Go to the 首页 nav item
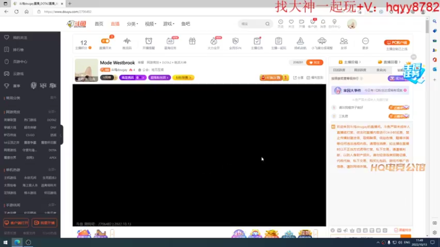The height and width of the screenshot is (247, 440). (99, 24)
